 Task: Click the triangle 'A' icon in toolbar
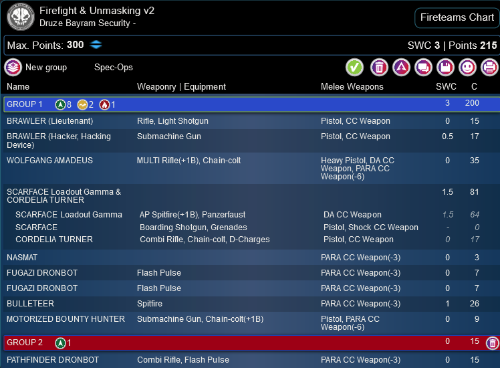[402, 68]
